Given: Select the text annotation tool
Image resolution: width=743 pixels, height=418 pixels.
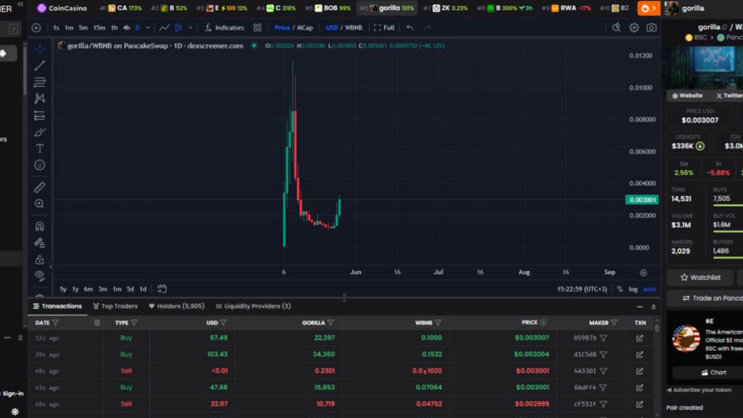Looking at the screenshot, I should [x=40, y=149].
